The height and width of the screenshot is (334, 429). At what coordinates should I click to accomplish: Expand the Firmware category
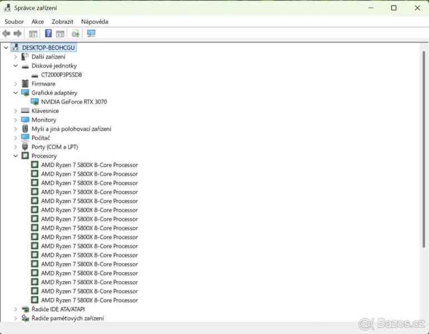[x=16, y=84]
